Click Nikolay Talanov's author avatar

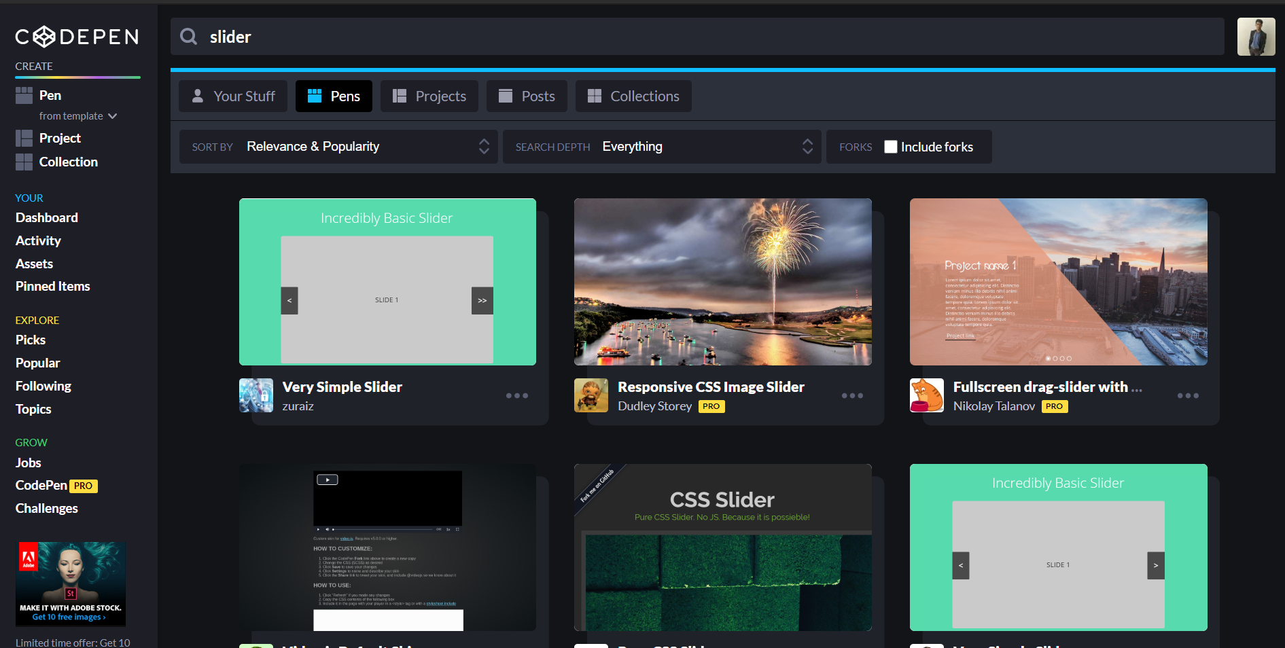coord(927,395)
